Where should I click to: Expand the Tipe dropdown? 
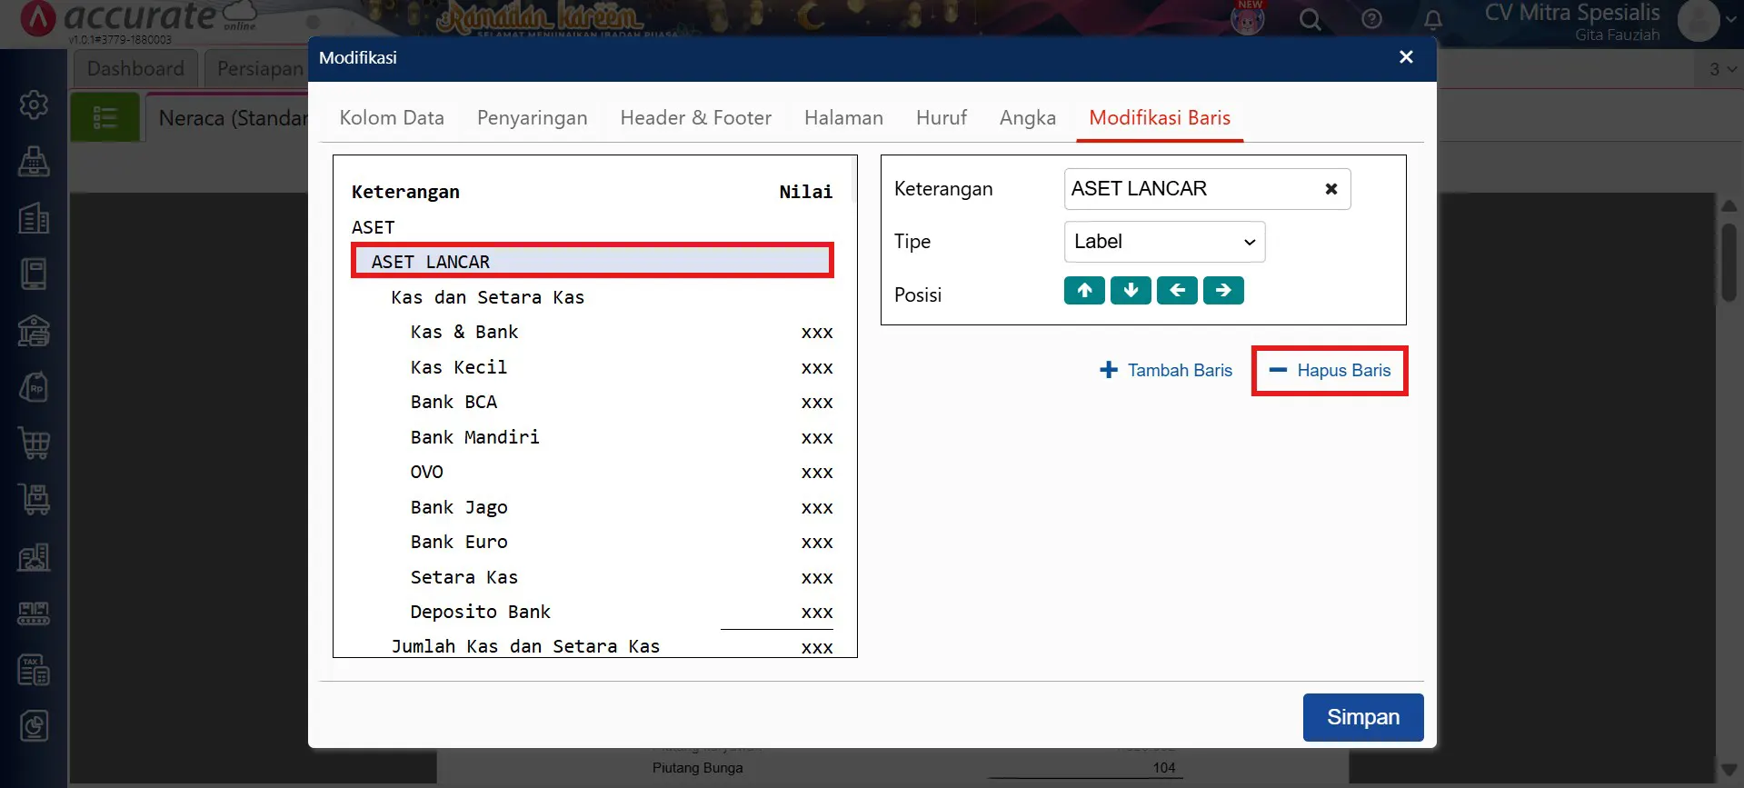(x=1164, y=242)
